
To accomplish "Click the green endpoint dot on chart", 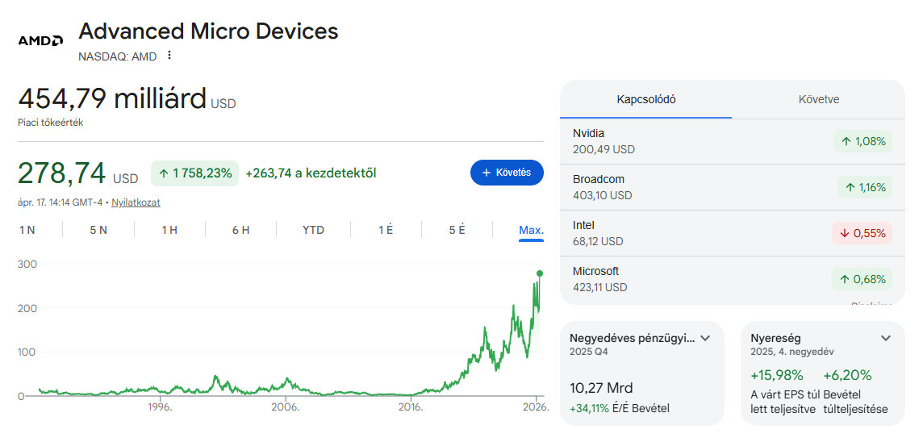I will (540, 273).
